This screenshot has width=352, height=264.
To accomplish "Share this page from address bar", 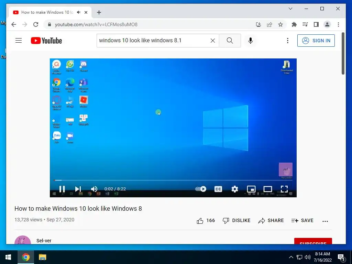I will [x=269, y=24].
